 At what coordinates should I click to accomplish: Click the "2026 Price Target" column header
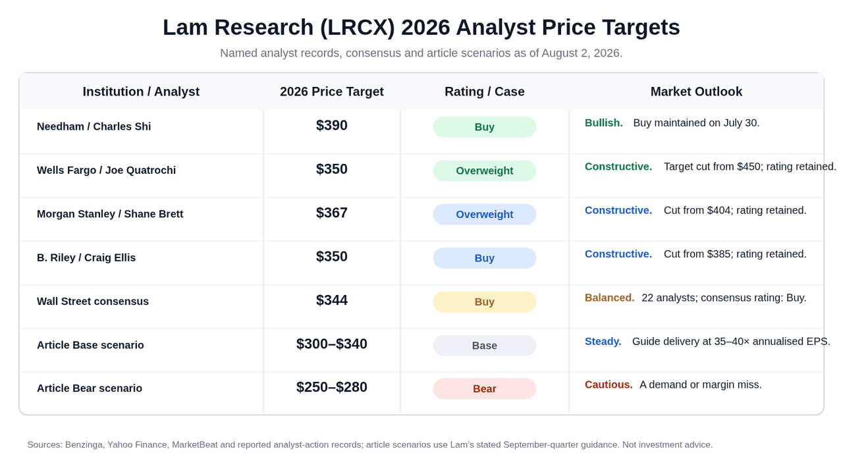tap(332, 92)
